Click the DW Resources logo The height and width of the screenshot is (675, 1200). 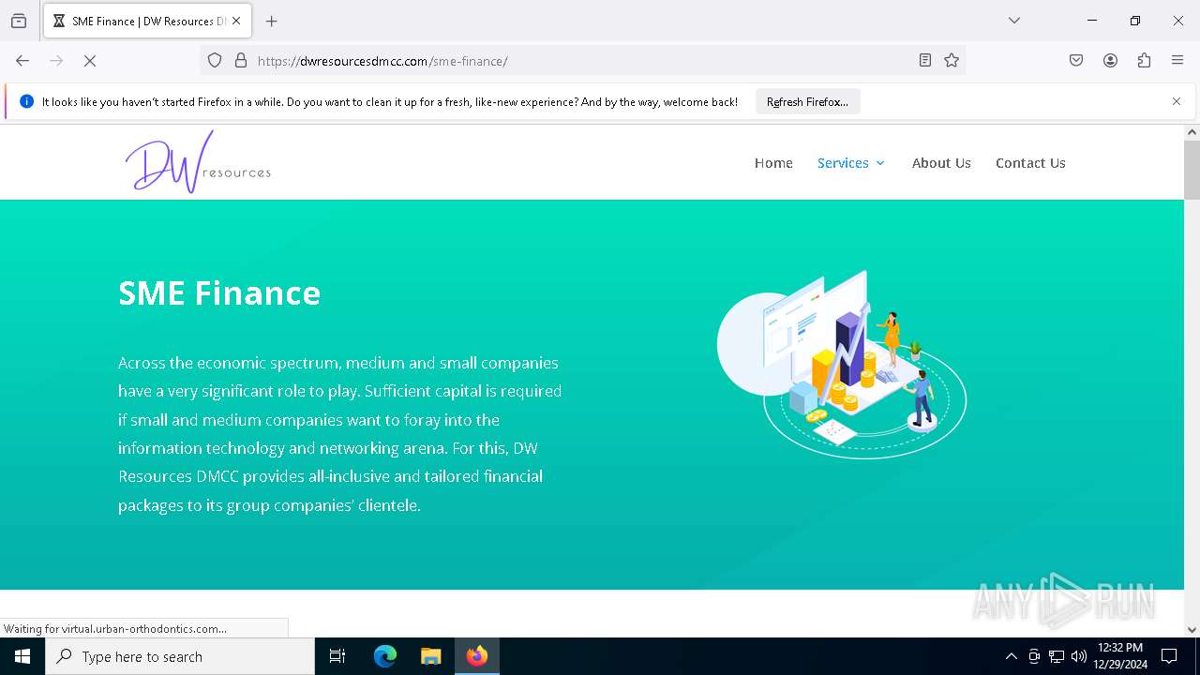click(198, 162)
